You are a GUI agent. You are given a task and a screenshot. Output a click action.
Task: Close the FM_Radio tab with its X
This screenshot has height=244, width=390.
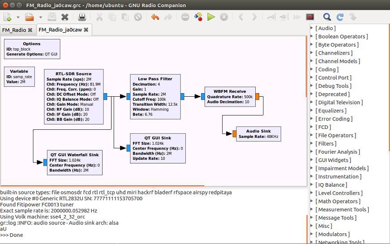(30, 30)
